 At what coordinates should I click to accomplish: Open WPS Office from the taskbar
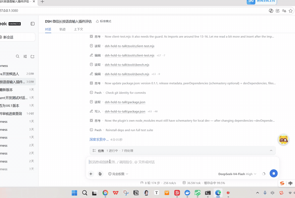(116, 193)
